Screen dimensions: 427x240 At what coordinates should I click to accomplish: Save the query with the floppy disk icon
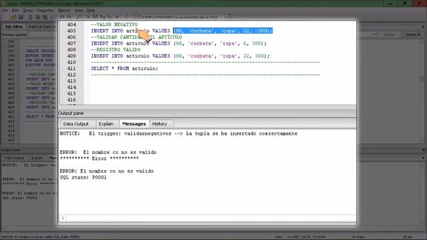[x=21, y=17]
